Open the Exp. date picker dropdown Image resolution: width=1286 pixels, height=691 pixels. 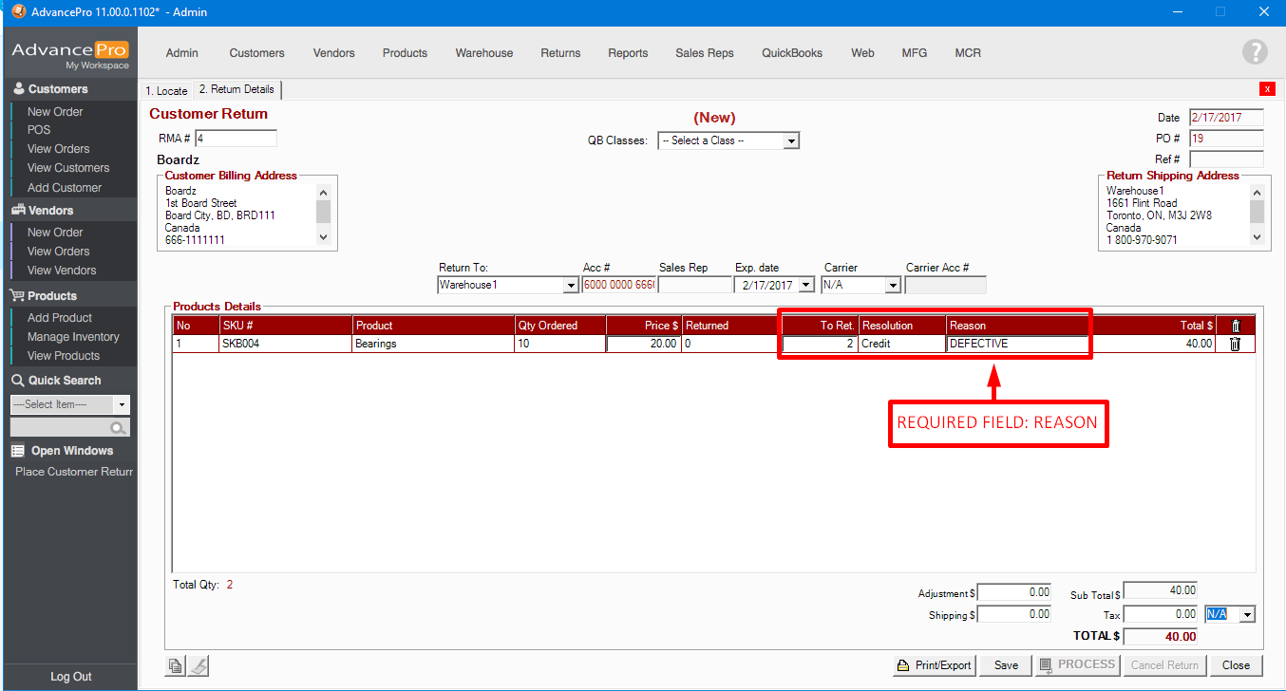point(806,285)
